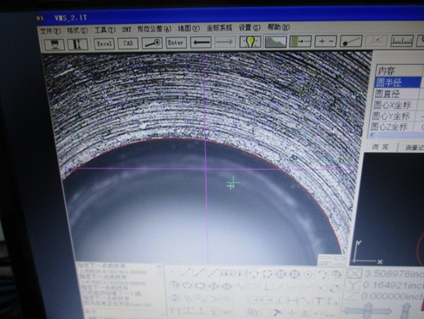This screenshot has height=319, width=424.
Task: Click the Y coordinate value 0.164921
Action: 386,285
